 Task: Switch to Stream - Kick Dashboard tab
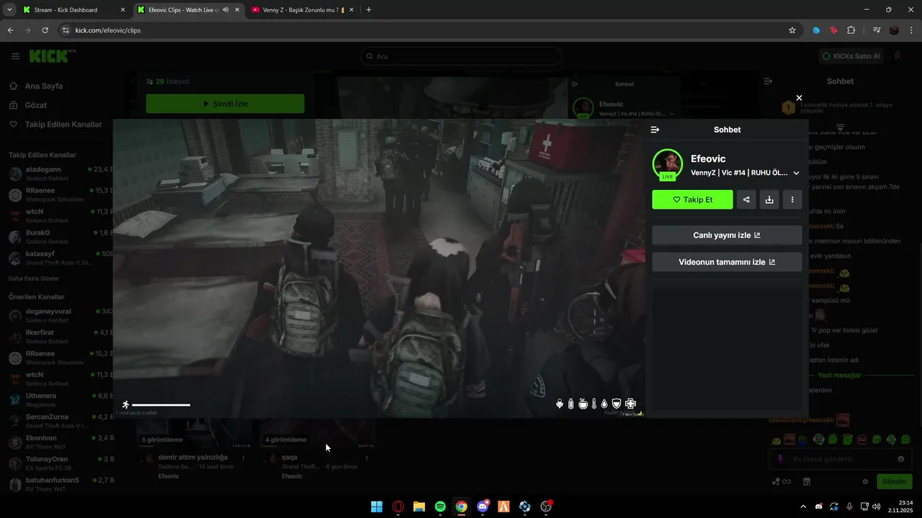click(x=75, y=10)
